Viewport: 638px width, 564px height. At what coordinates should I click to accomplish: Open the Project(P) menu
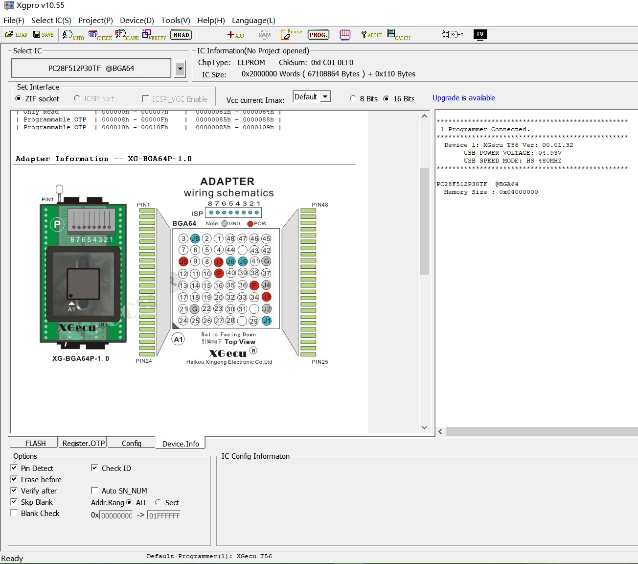point(95,20)
